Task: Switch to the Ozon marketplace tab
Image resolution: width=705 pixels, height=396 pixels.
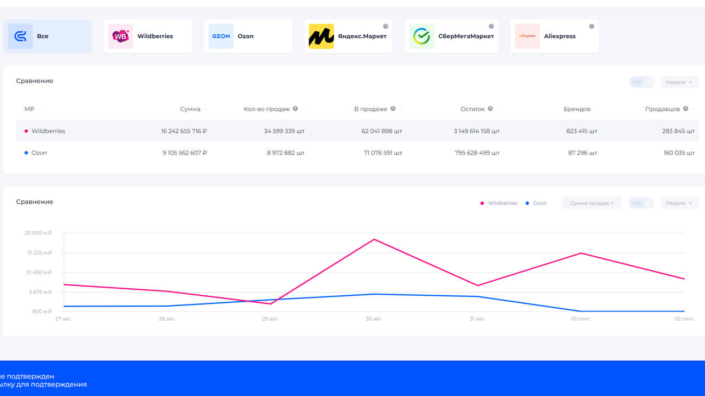Action: pos(248,36)
